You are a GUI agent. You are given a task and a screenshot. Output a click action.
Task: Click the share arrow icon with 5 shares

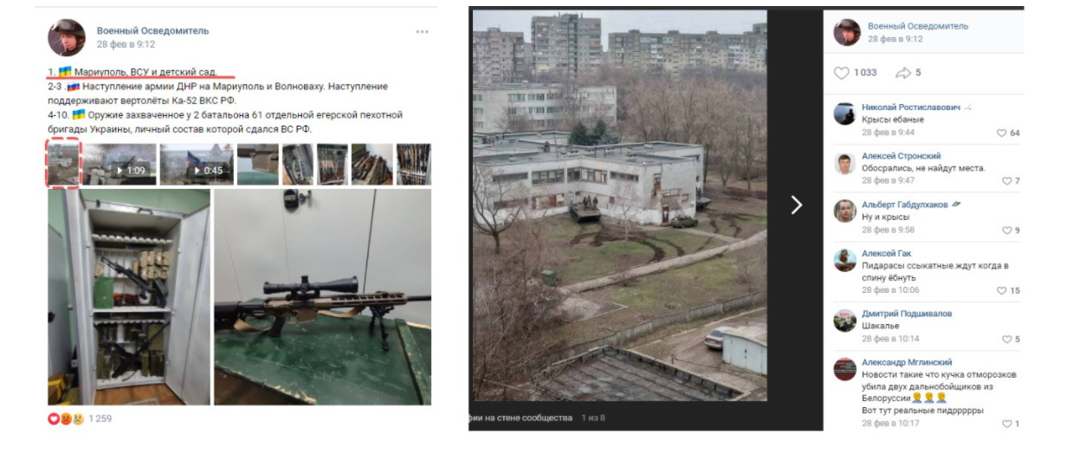pyautogui.click(x=903, y=73)
